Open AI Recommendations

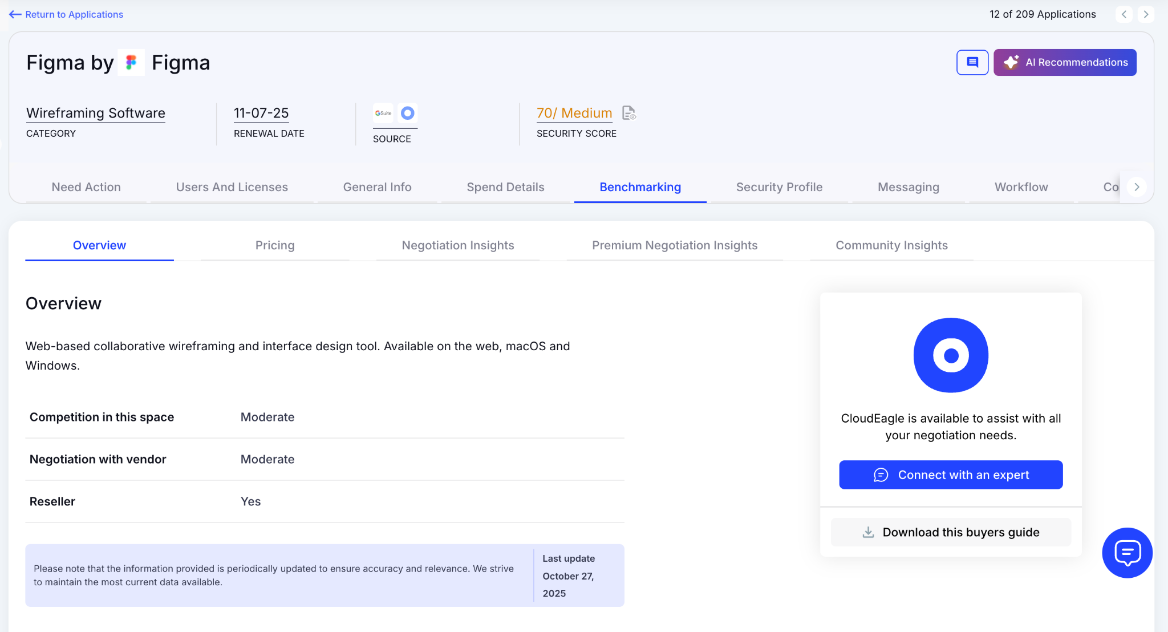point(1064,62)
